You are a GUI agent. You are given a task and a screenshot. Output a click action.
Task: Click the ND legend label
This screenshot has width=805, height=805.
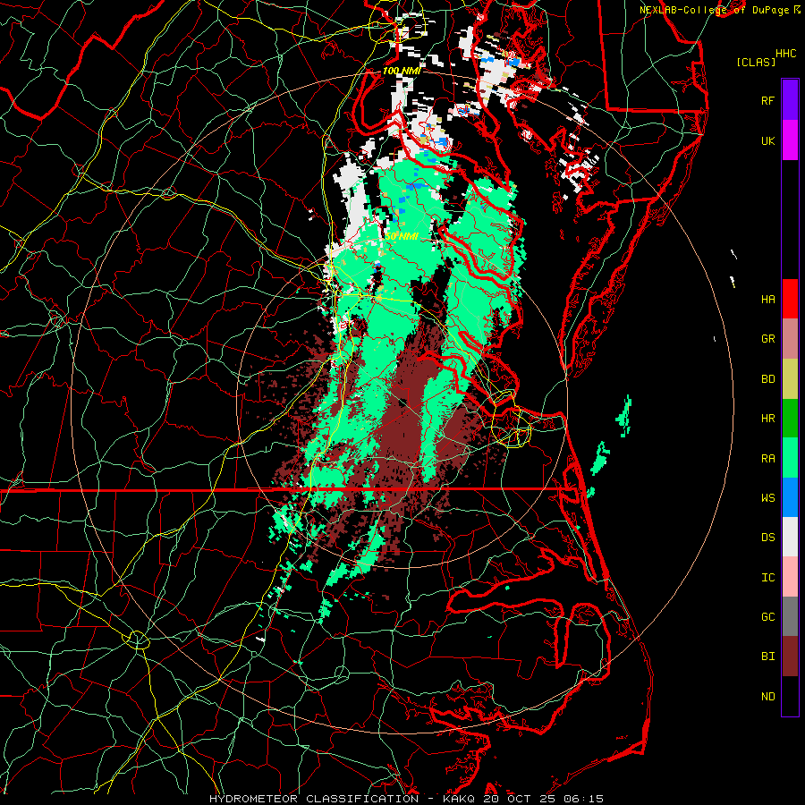pyautogui.click(x=767, y=697)
